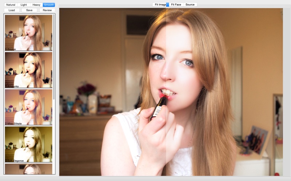Apply the 1-Amatorka filter thumbnail
291x181 pixels.
[29, 70]
